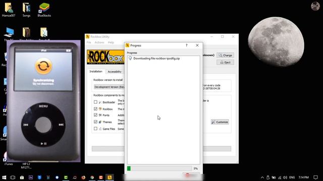Open the blue shield taskbar icon
The image size is (323, 181).
coord(39,177)
